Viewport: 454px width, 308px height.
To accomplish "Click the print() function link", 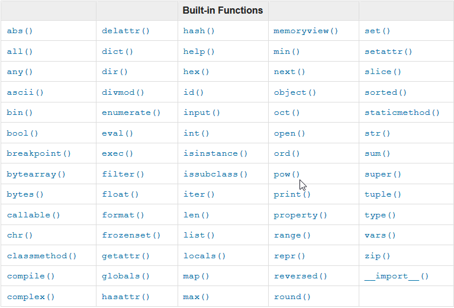I will pos(292,194).
